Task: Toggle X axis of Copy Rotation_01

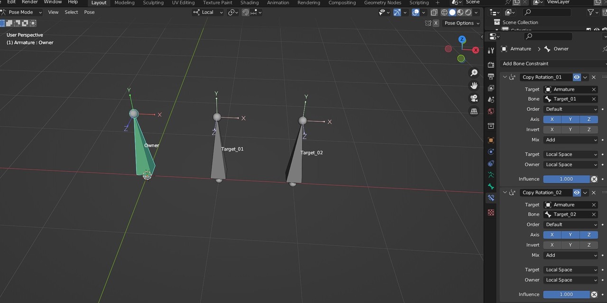Action: pyautogui.click(x=552, y=119)
